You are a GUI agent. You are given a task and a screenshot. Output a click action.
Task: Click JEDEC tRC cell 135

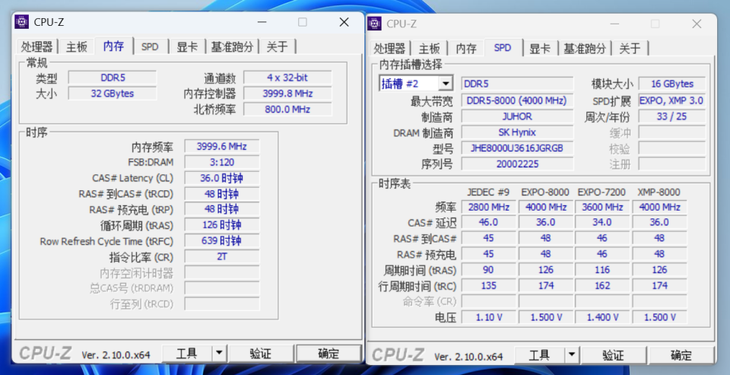488,285
